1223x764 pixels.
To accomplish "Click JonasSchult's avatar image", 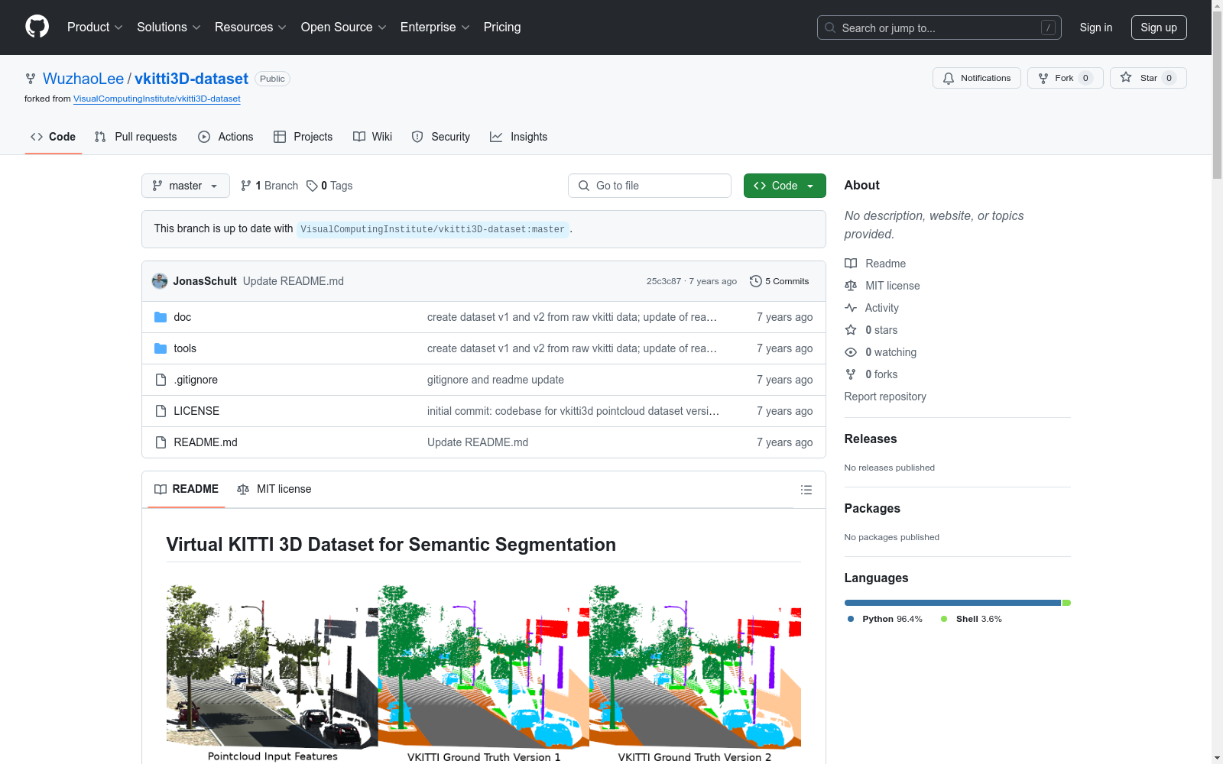I will coord(160,281).
